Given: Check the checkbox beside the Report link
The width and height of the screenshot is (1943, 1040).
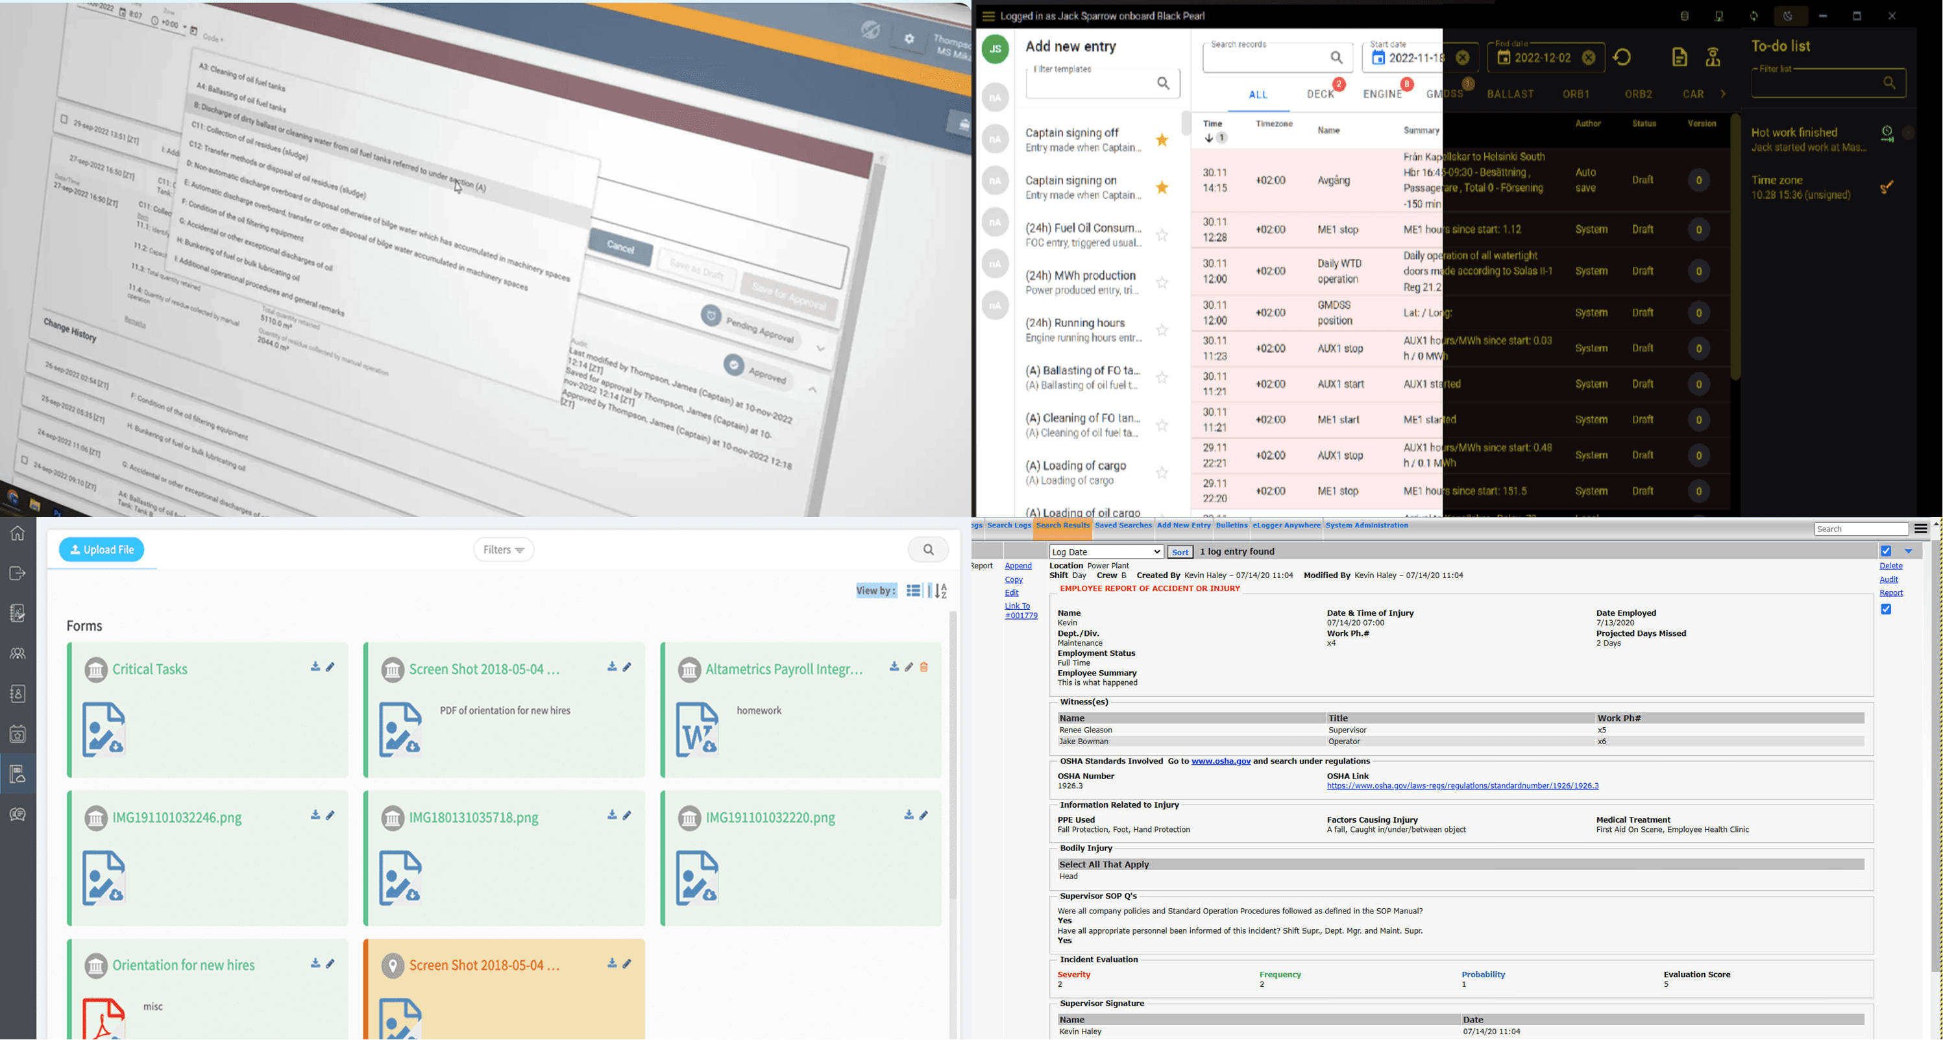Looking at the screenshot, I should (1887, 609).
